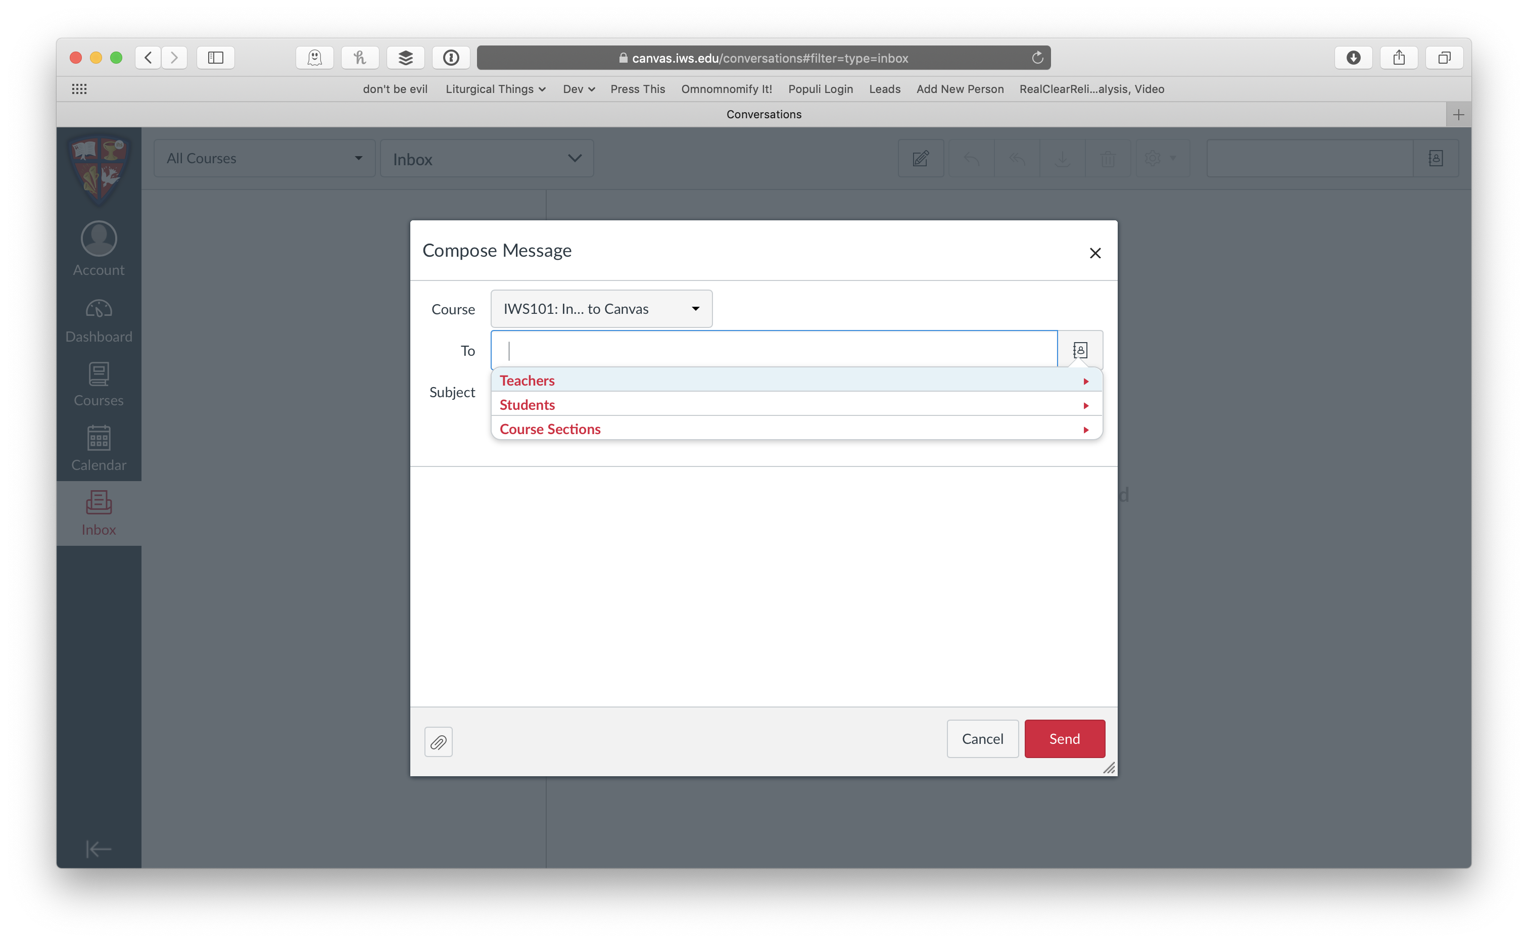This screenshot has width=1528, height=943.
Task: Open the All Courses filter dropdown
Action: (x=264, y=158)
